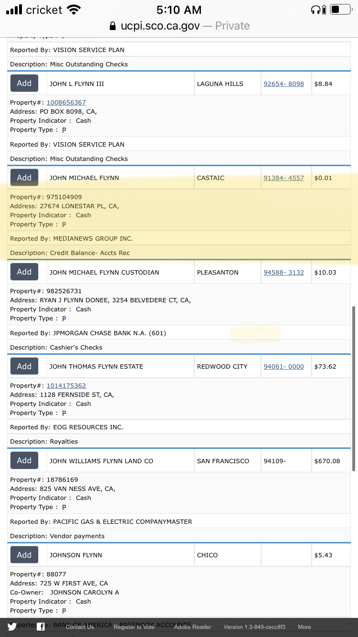Viewport: 358px width, 637px height.
Task: Select the city REDWOOD CITY
Action: pyautogui.click(x=222, y=367)
